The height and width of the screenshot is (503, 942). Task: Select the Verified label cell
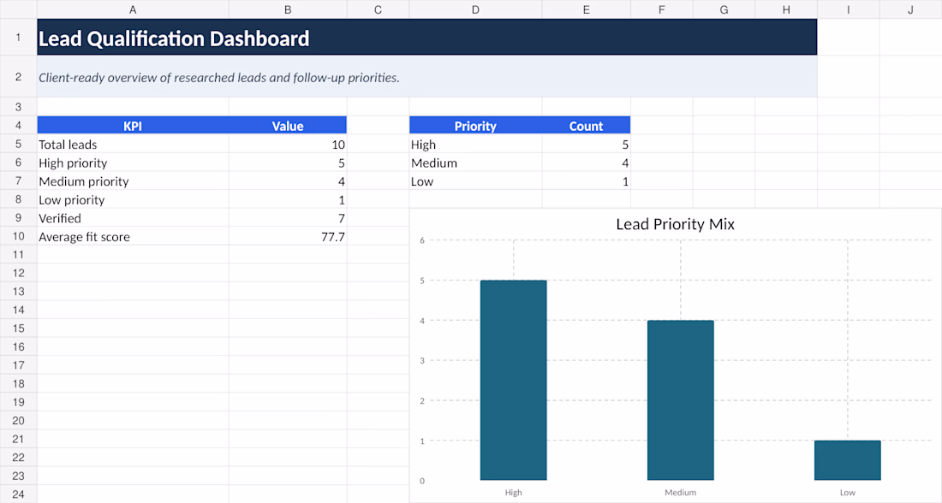click(x=133, y=218)
